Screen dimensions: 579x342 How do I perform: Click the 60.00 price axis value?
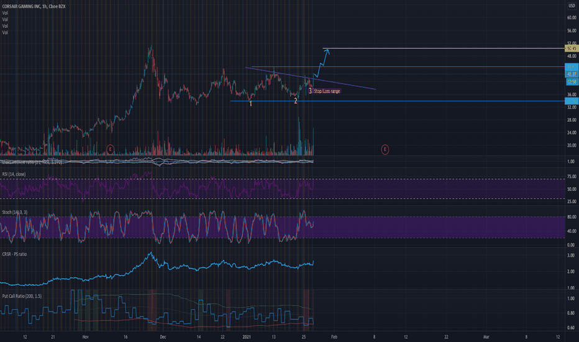(572, 17)
